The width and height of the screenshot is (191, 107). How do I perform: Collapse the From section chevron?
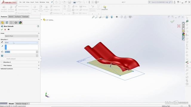click(39, 33)
